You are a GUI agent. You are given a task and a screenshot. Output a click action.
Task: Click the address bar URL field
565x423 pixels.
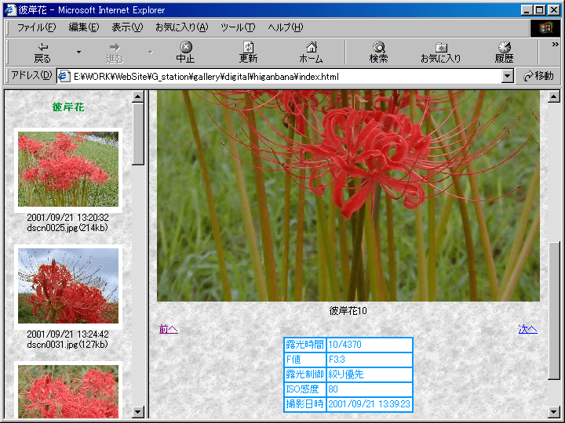pos(285,76)
